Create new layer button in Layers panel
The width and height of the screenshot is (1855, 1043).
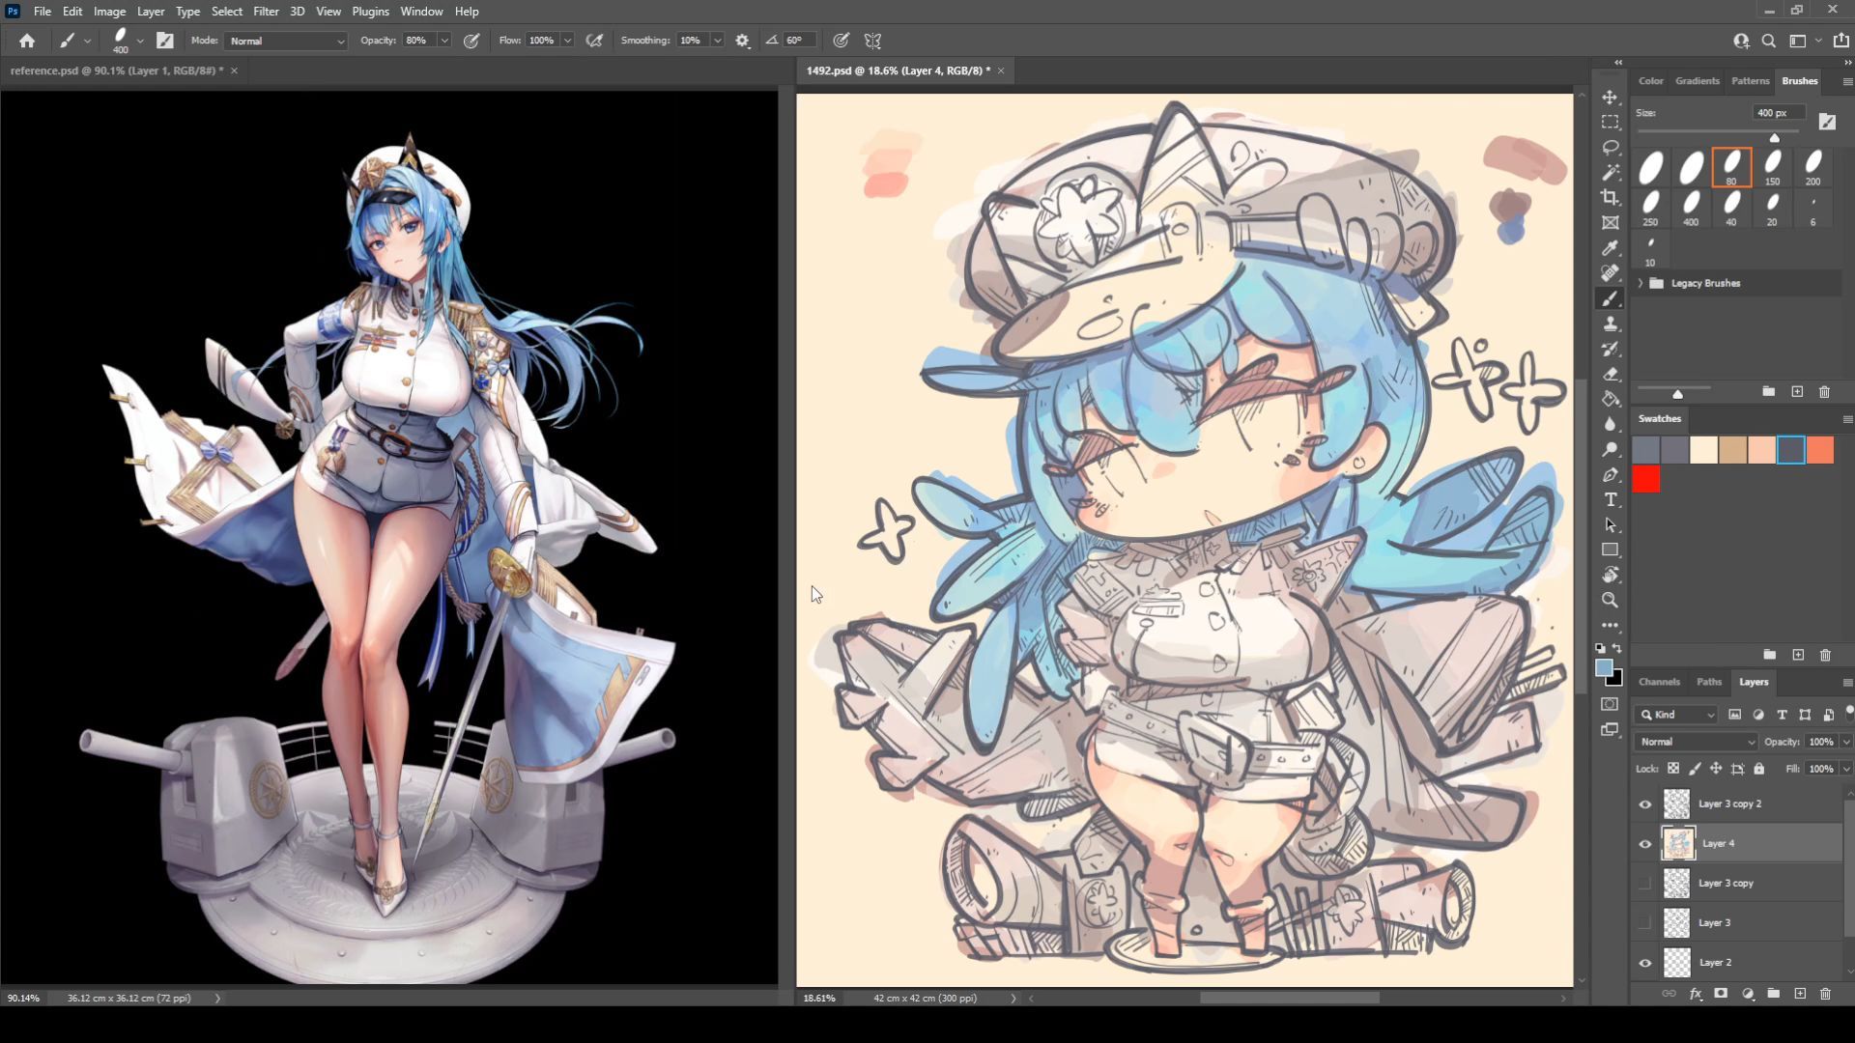(1799, 993)
